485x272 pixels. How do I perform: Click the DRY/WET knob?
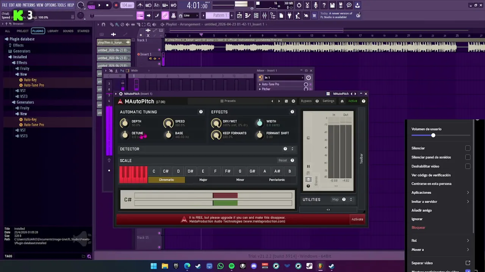click(216, 123)
